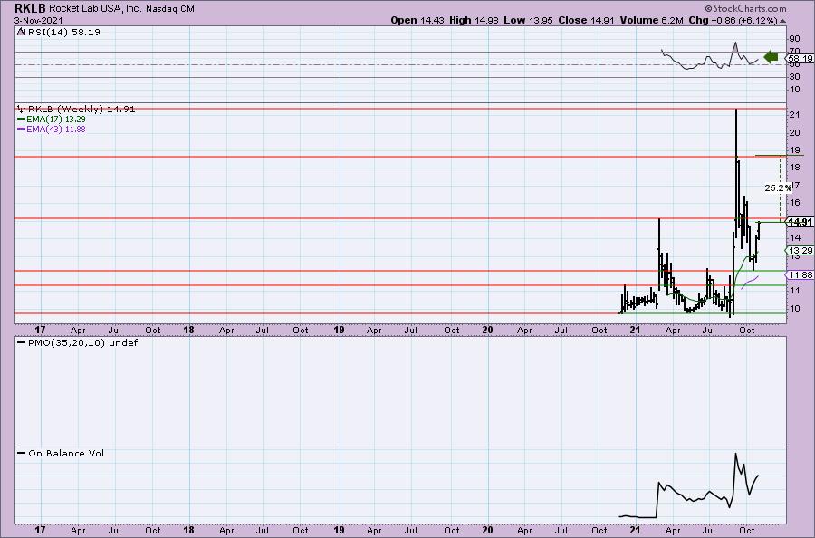
Task: Click the High 14.98 value
Action: [474, 20]
